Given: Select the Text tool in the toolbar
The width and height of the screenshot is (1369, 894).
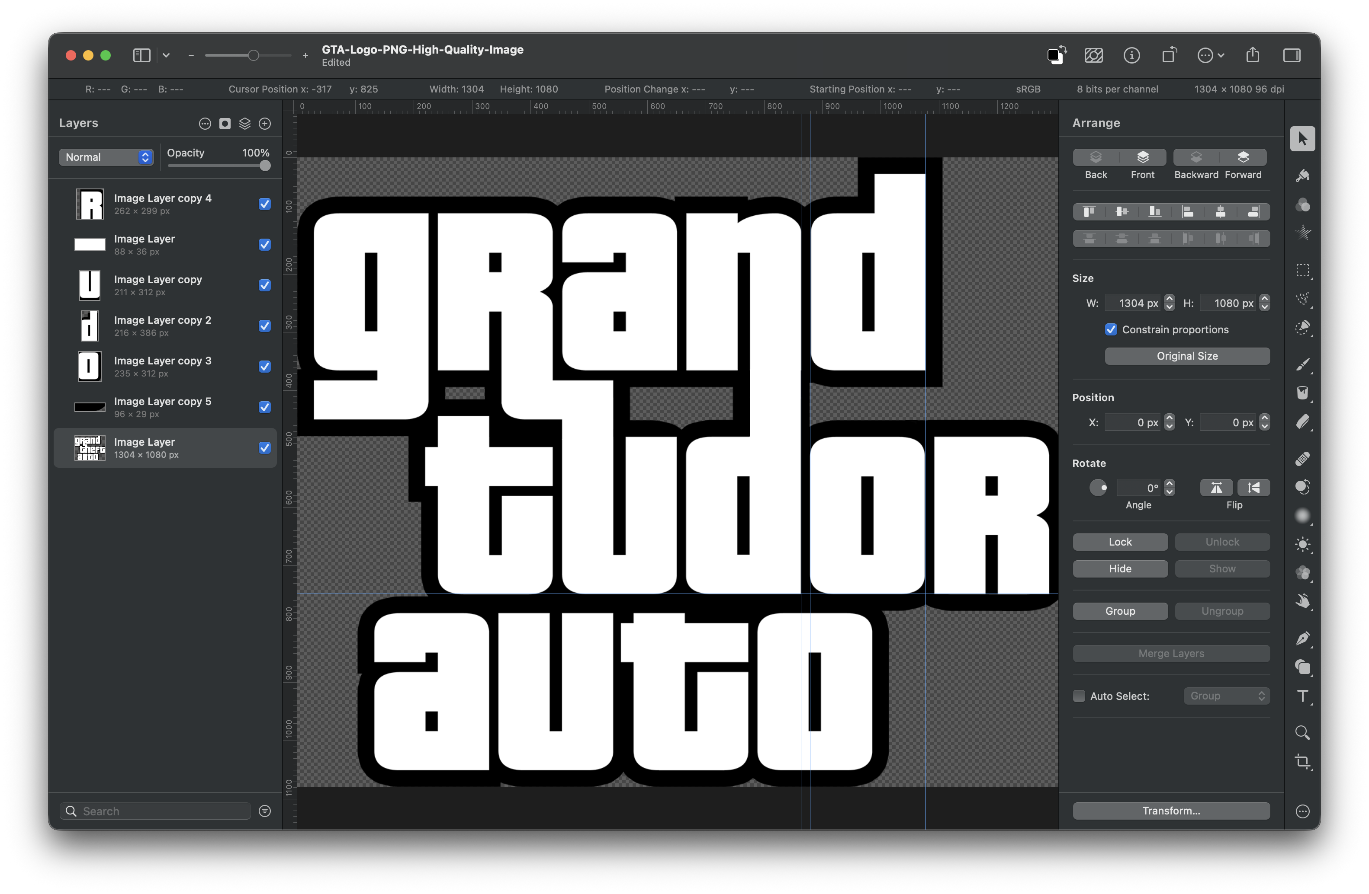Looking at the screenshot, I should pyautogui.click(x=1302, y=696).
